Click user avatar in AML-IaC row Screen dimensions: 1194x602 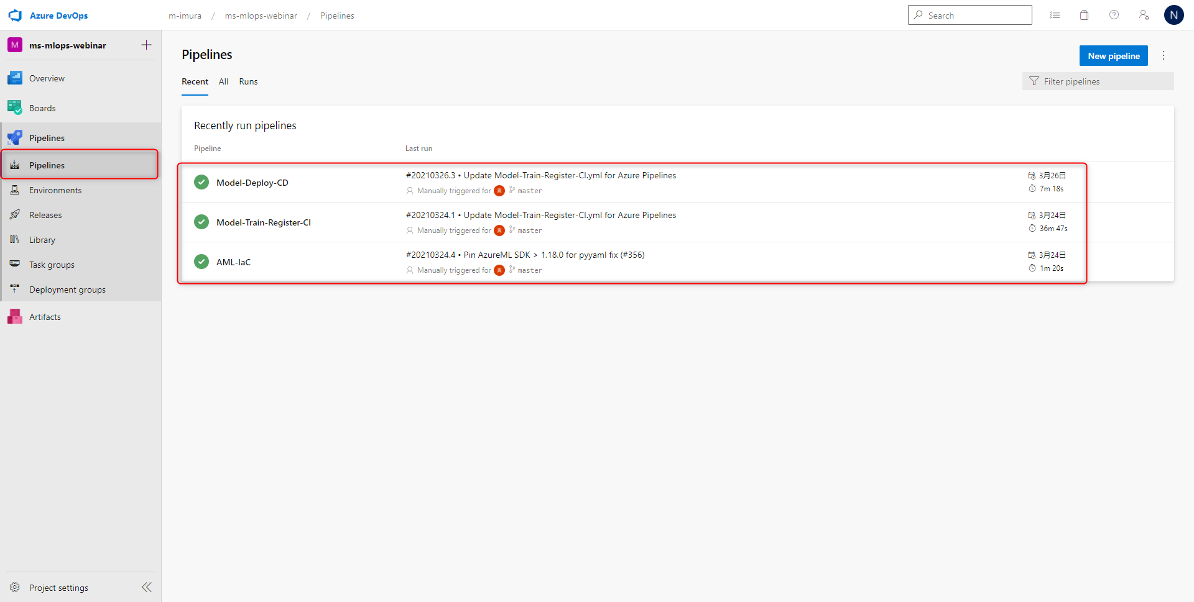point(499,270)
